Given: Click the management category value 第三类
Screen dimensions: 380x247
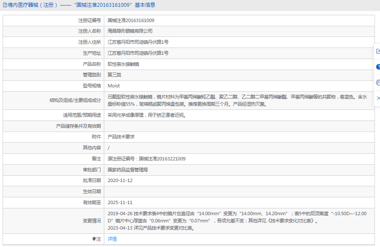Looking at the screenshot, I should pyautogui.click(x=114, y=75).
